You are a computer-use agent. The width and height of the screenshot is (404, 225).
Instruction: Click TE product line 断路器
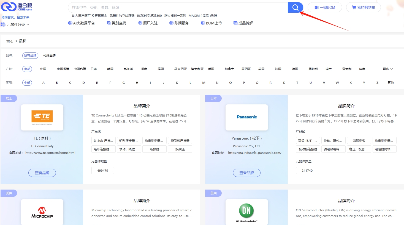(x=154, y=149)
